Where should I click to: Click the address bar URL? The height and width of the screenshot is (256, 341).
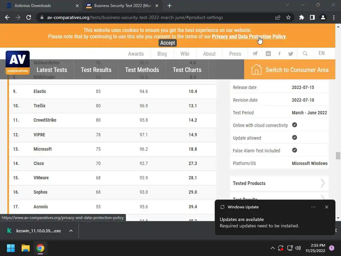(135, 17)
